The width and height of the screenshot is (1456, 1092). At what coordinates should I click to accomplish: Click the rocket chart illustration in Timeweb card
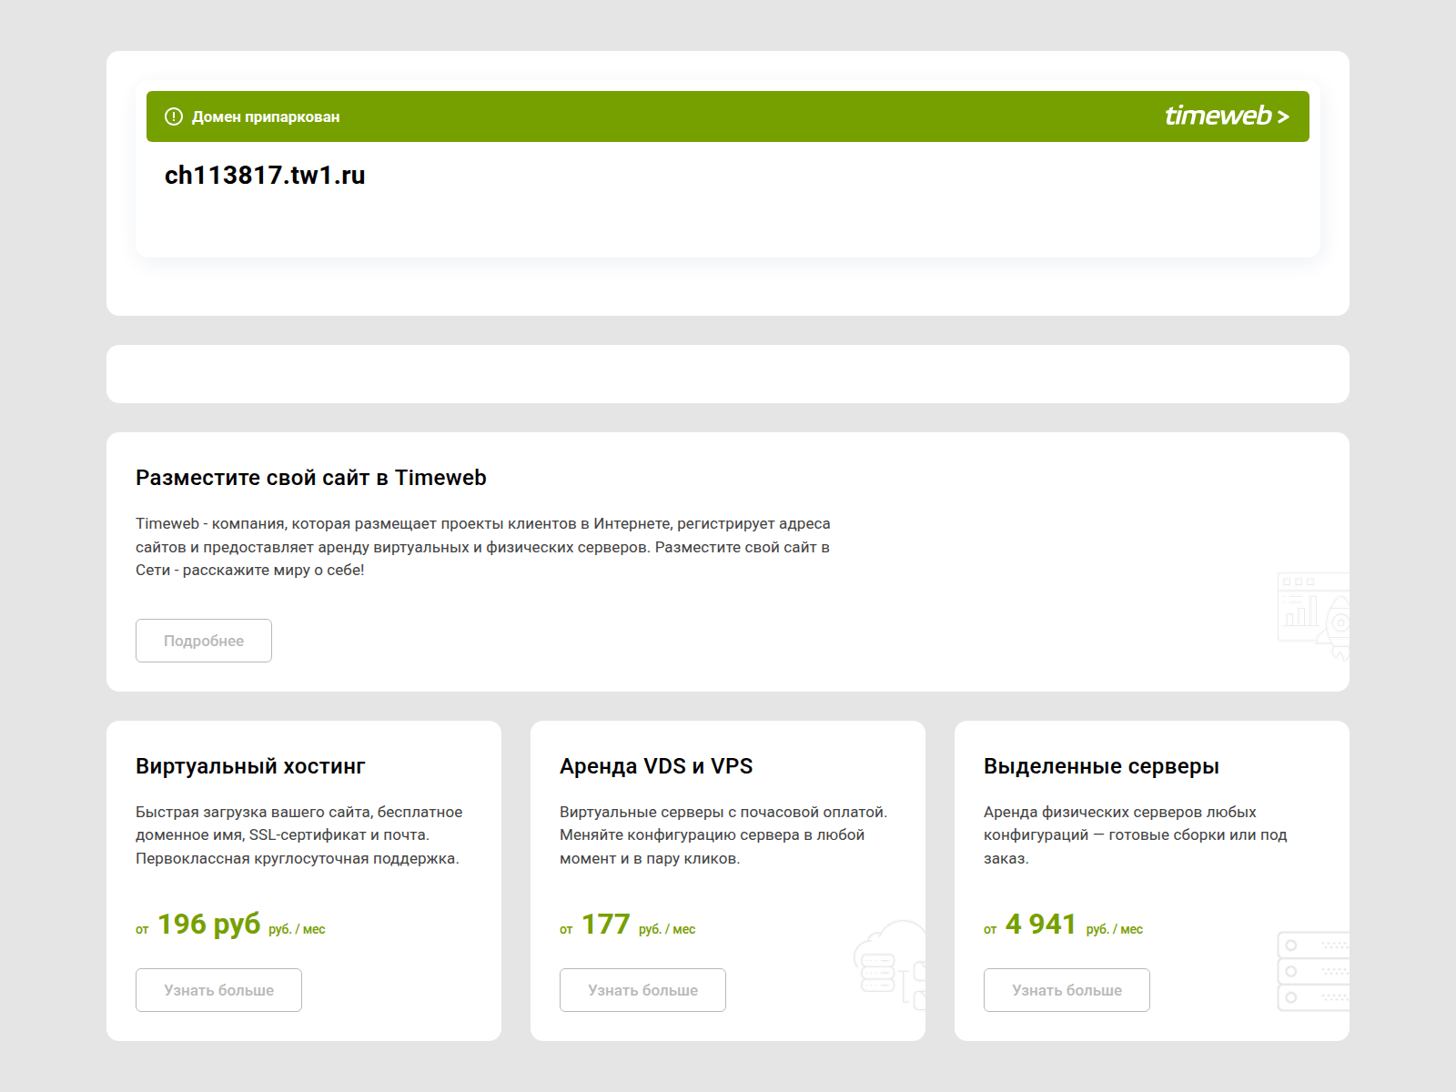[1313, 616]
